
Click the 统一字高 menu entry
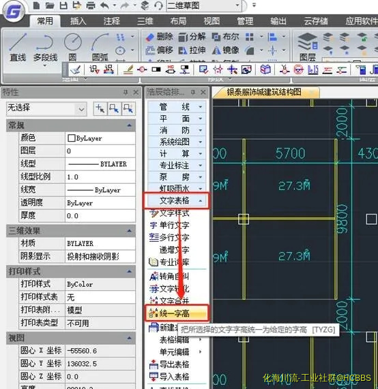[177, 313]
